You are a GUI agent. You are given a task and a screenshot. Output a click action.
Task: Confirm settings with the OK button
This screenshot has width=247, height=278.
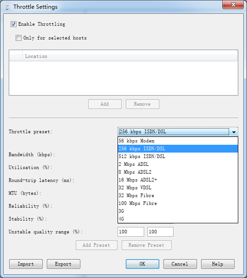(x=142, y=264)
